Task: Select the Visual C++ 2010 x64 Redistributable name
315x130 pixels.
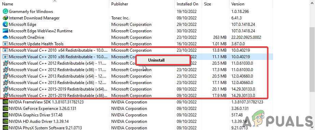Action: (x=58, y=50)
